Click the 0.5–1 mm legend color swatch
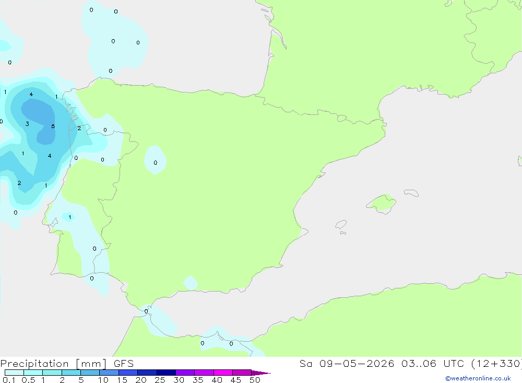The height and width of the screenshot is (383, 522). coord(33,373)
